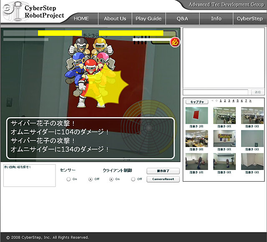The height and width of the screenshot is (242, 267).
Task: Set クライアント制御 to Off
Action: coord(133,179)
